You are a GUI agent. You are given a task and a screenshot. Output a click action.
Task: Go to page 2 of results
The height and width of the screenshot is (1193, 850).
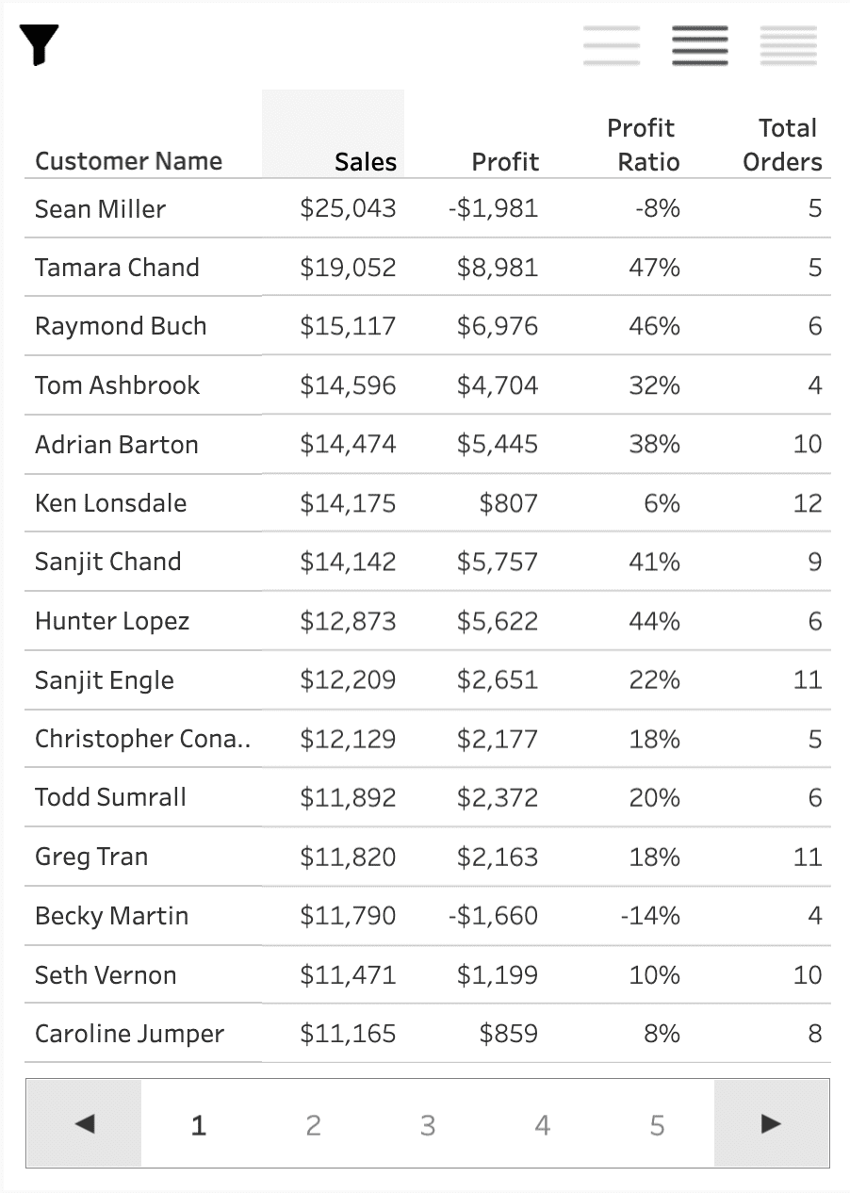(313, 1123)
